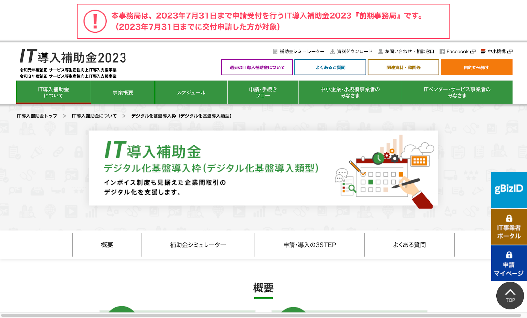The image size is (527, 318).
Task: Select 事業概要 in the main navigation
Action: click(x=123, y=93)
